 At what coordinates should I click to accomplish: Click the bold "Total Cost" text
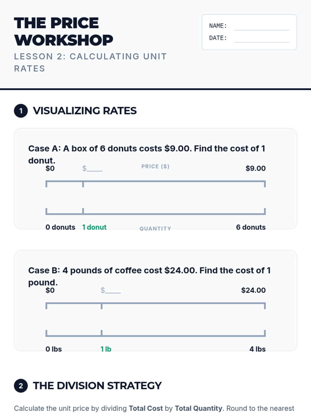146,409
